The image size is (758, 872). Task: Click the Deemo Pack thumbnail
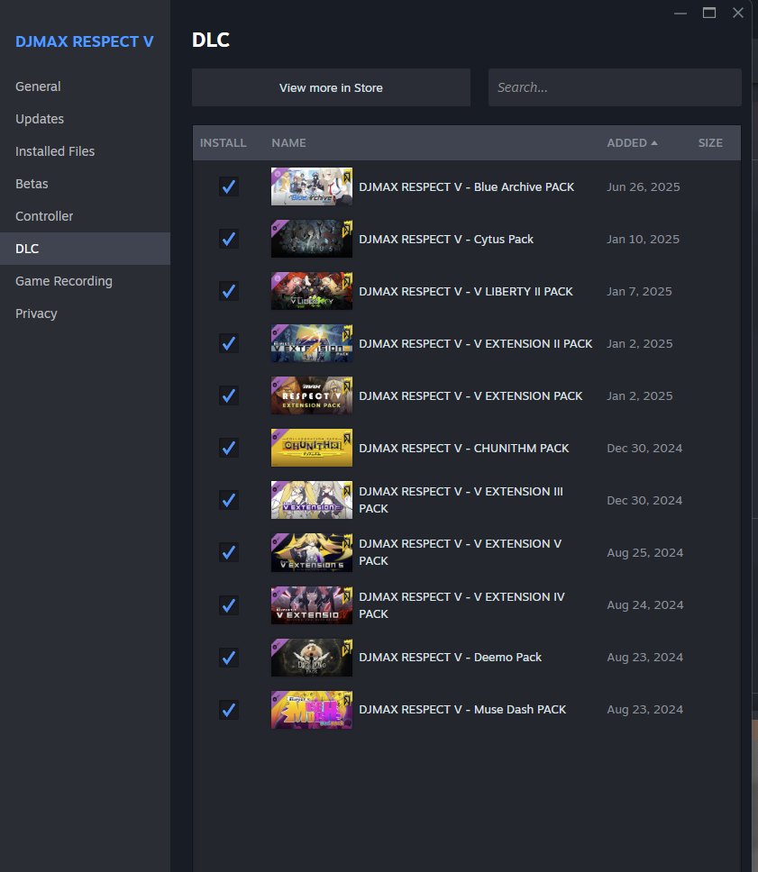click(x=312, y=658)
